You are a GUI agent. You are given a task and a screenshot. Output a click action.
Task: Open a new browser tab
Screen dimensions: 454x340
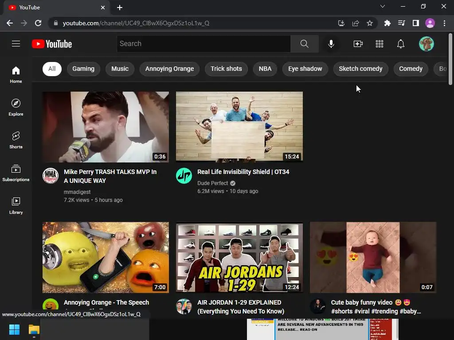click(120, 8)
